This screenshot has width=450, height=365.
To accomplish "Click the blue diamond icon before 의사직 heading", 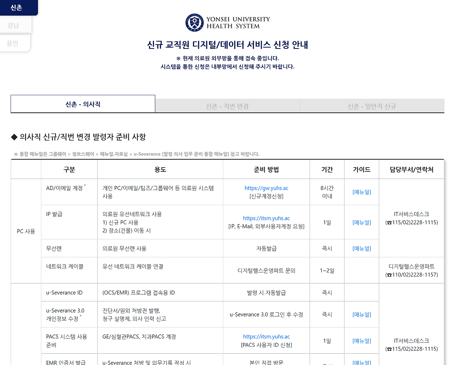I will pyautogui.click(x=13, y=137).
